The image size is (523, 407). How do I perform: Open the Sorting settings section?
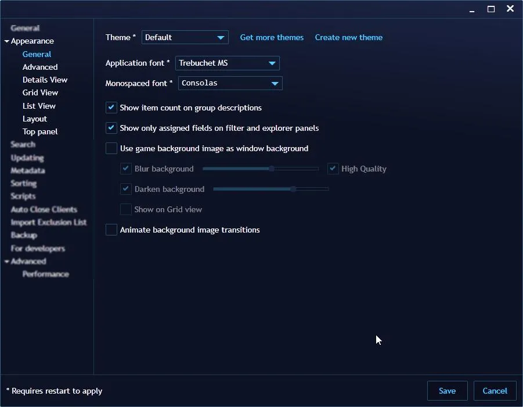24,184
